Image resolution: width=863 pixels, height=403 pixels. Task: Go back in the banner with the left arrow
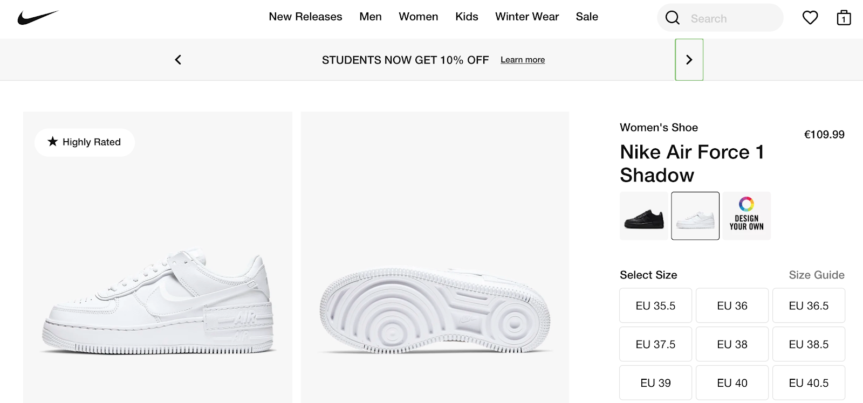click(x=177, y=60)
